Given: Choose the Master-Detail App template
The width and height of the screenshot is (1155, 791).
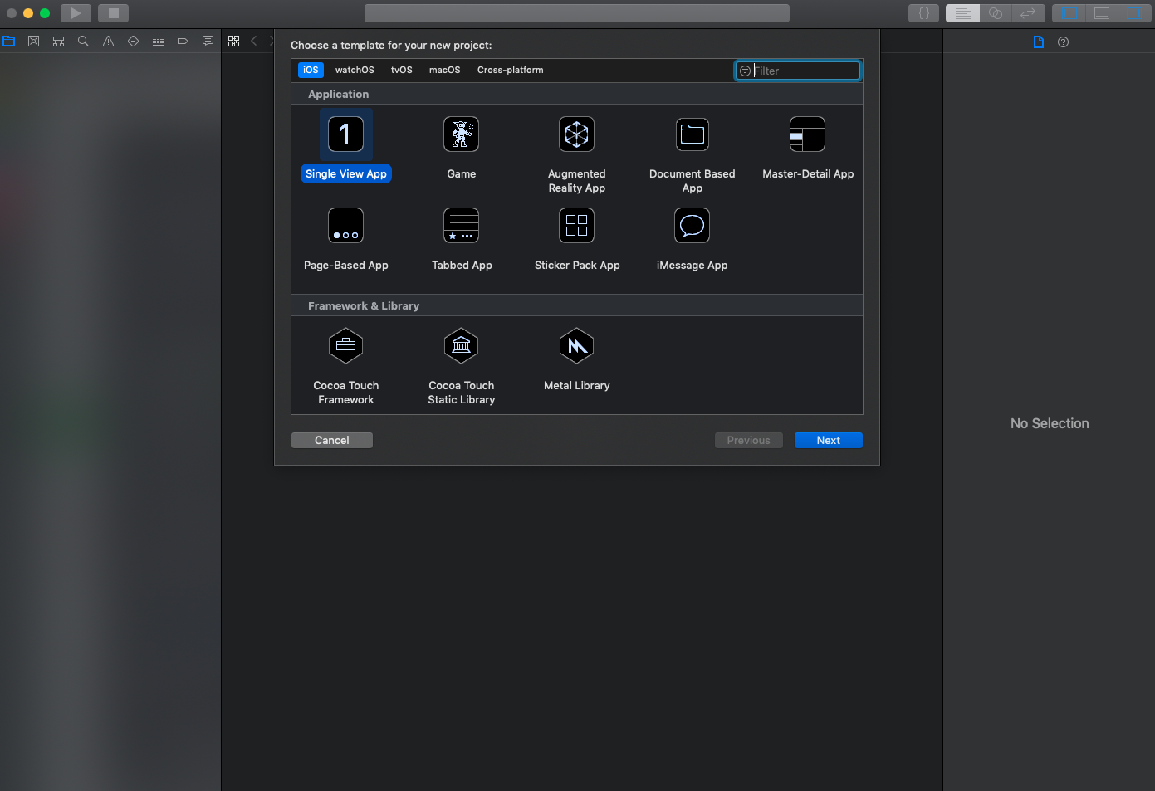Looking at the screenshot, I should pos(807,134).
